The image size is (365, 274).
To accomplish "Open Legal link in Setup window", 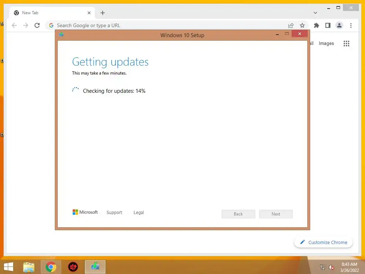I will (139, 213).
